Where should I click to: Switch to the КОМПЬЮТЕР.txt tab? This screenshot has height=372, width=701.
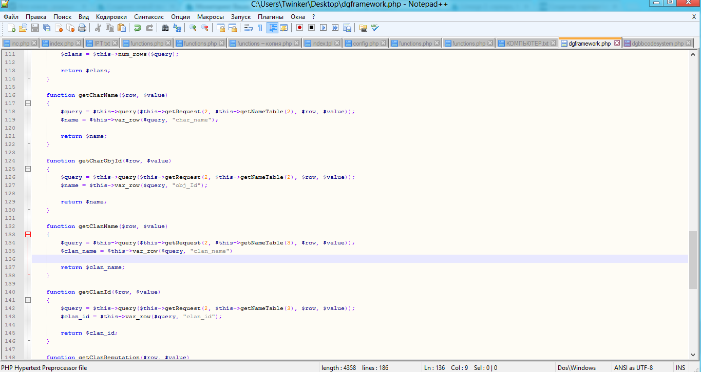pos(526,44)
